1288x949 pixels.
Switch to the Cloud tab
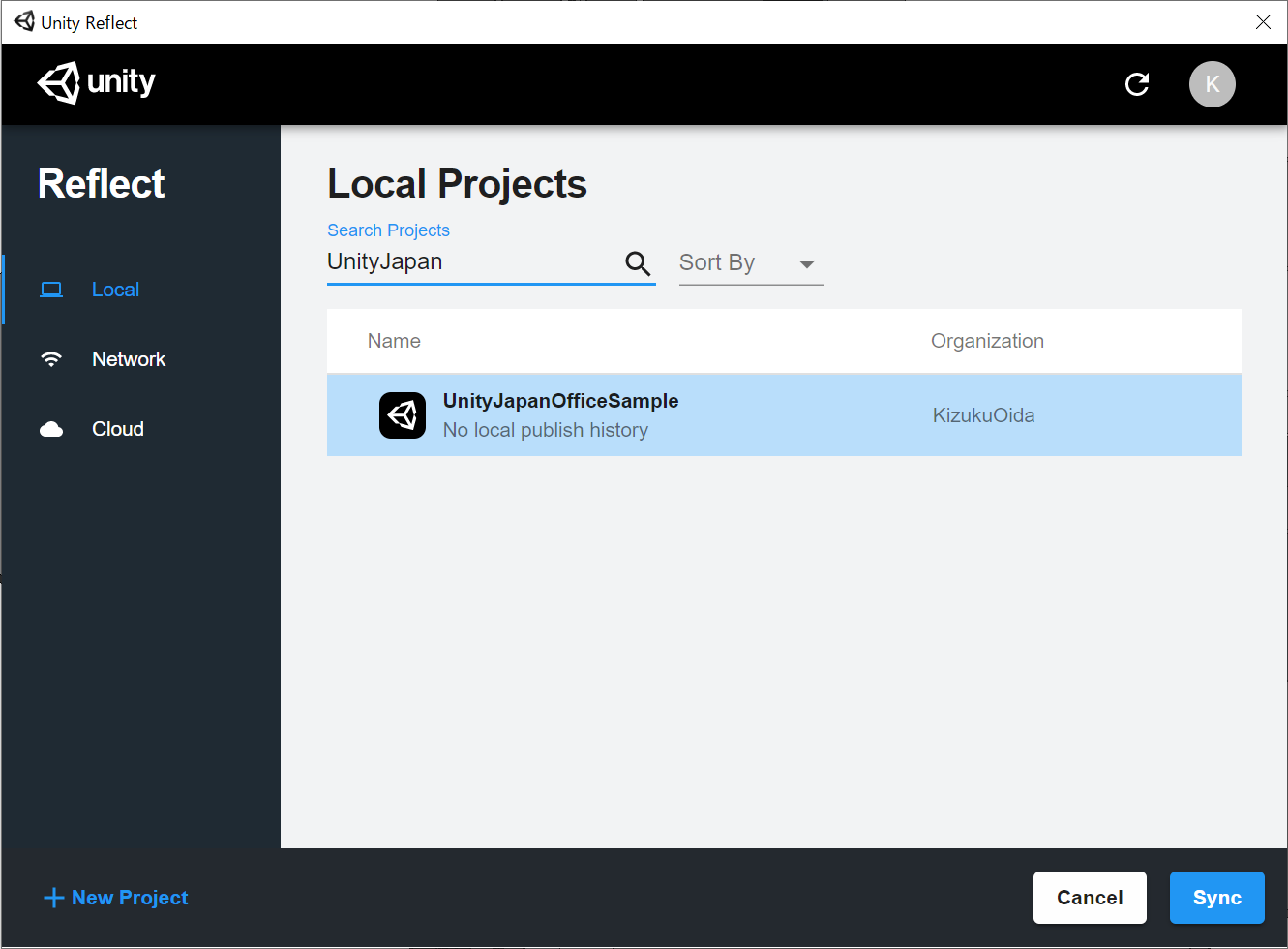click(x=118, y=429)
